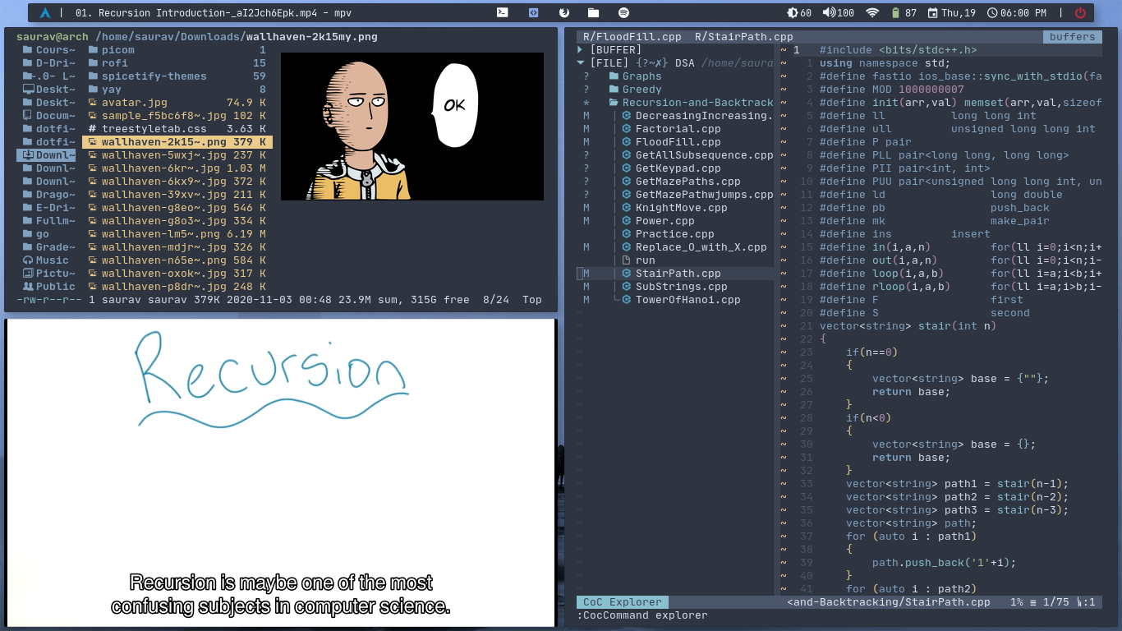
Task: Collapse the [FILE] section in CoC Explorer
Action: coord(581,63)
